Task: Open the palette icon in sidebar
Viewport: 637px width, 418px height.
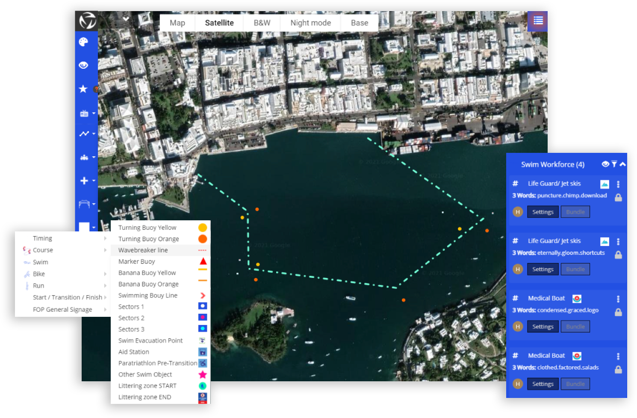Action: click(83, 42)
